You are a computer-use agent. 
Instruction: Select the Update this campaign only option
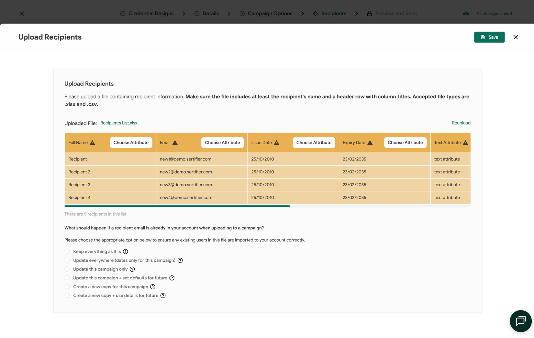(x=67, y=269)
